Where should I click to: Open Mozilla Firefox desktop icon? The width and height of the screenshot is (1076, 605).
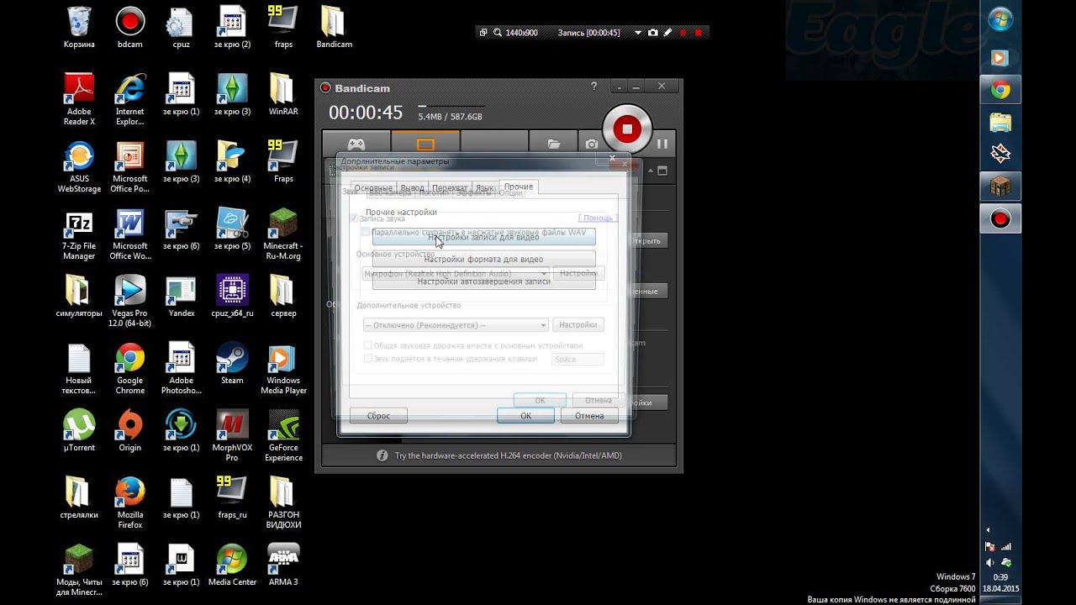click(x=129, y=502)
